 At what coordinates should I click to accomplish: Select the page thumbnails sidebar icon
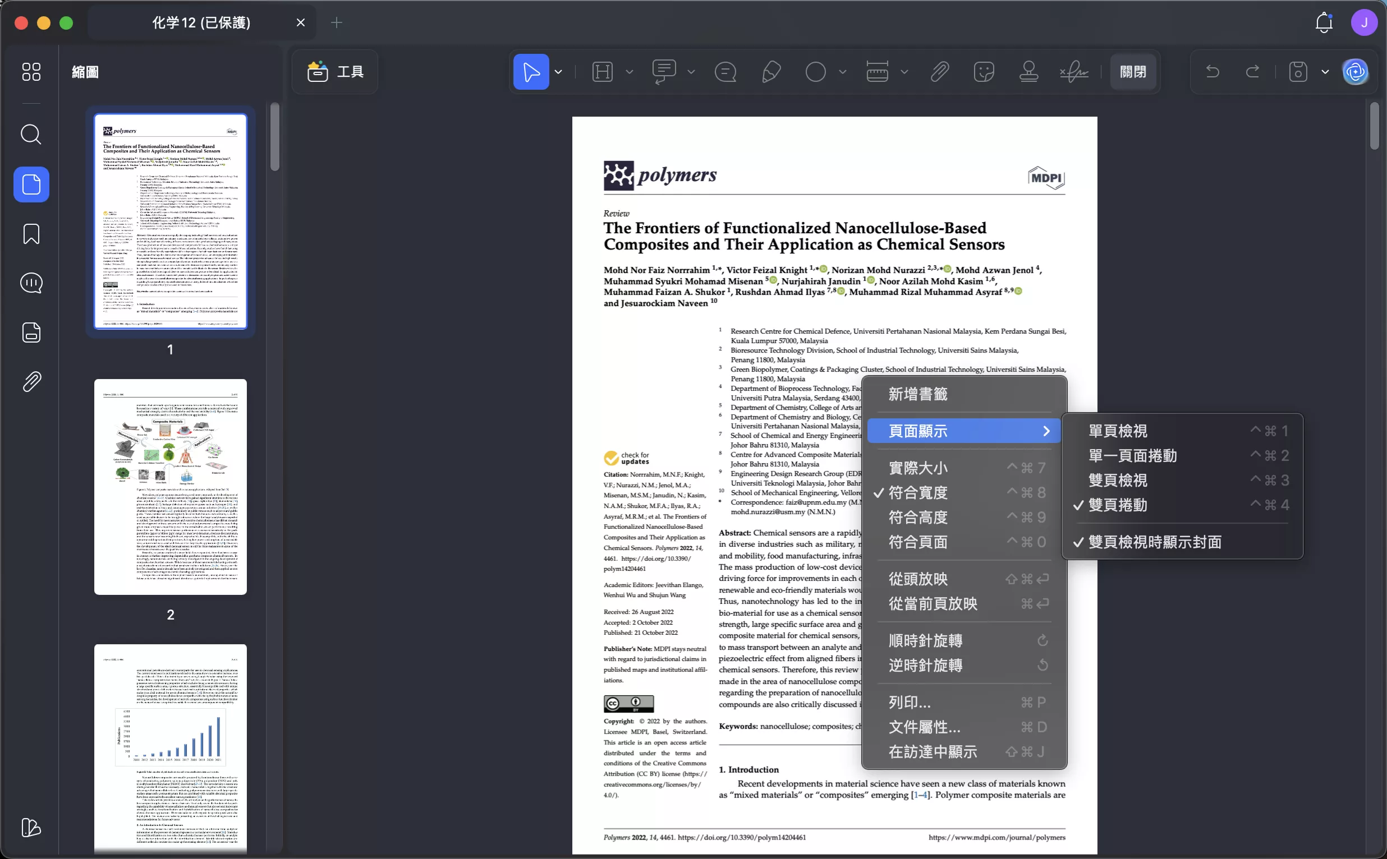(31, 184)
